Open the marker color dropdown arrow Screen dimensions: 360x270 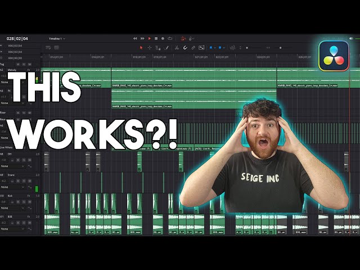(x=224, y=48)
